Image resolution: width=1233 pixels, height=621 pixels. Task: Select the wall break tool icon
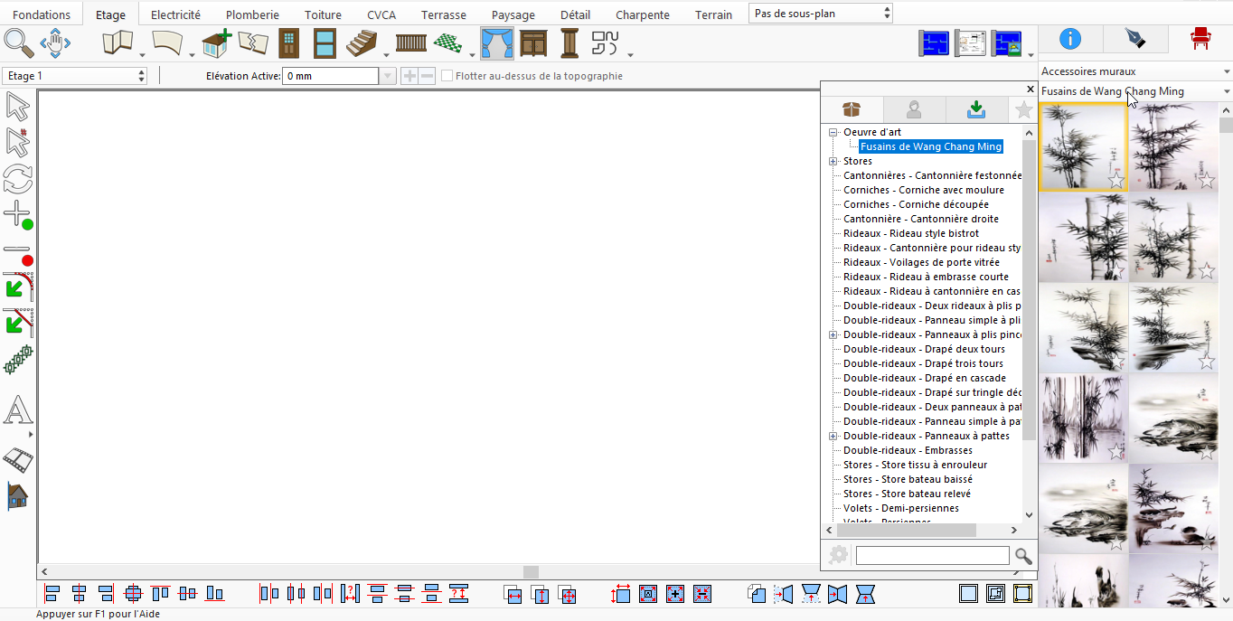click(x=253, y=42)
